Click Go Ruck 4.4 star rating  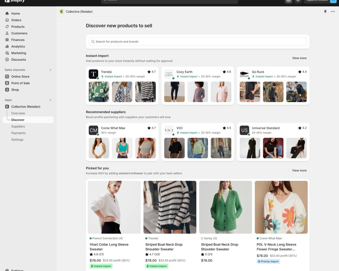(303, 72)
